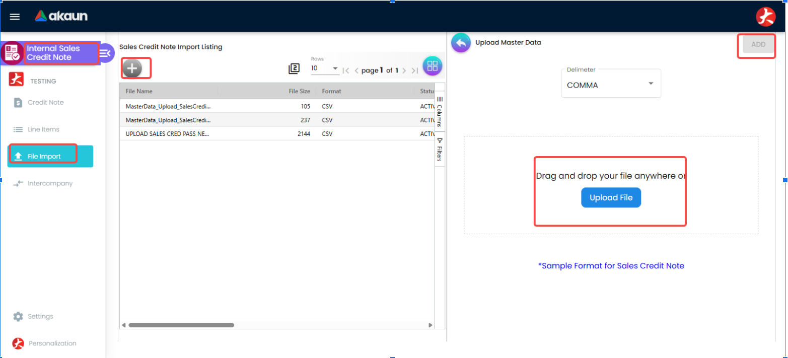Open the grid layout view icon
The height and width of the screenshot is (358, 788).
coord(432,65)
